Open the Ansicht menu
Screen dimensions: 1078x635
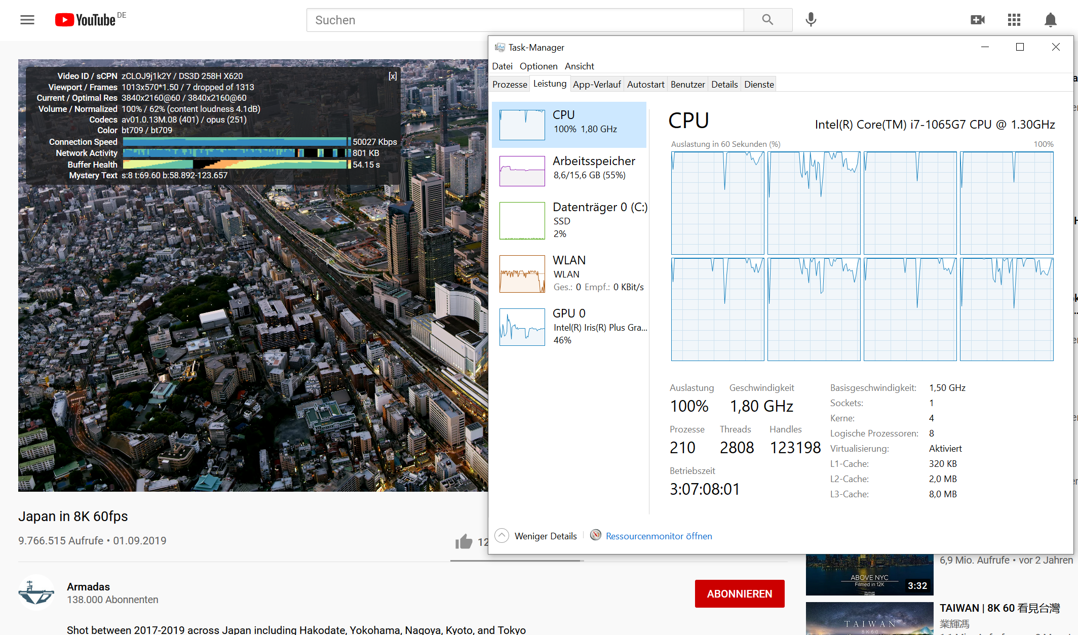click(x=579, y=66)
